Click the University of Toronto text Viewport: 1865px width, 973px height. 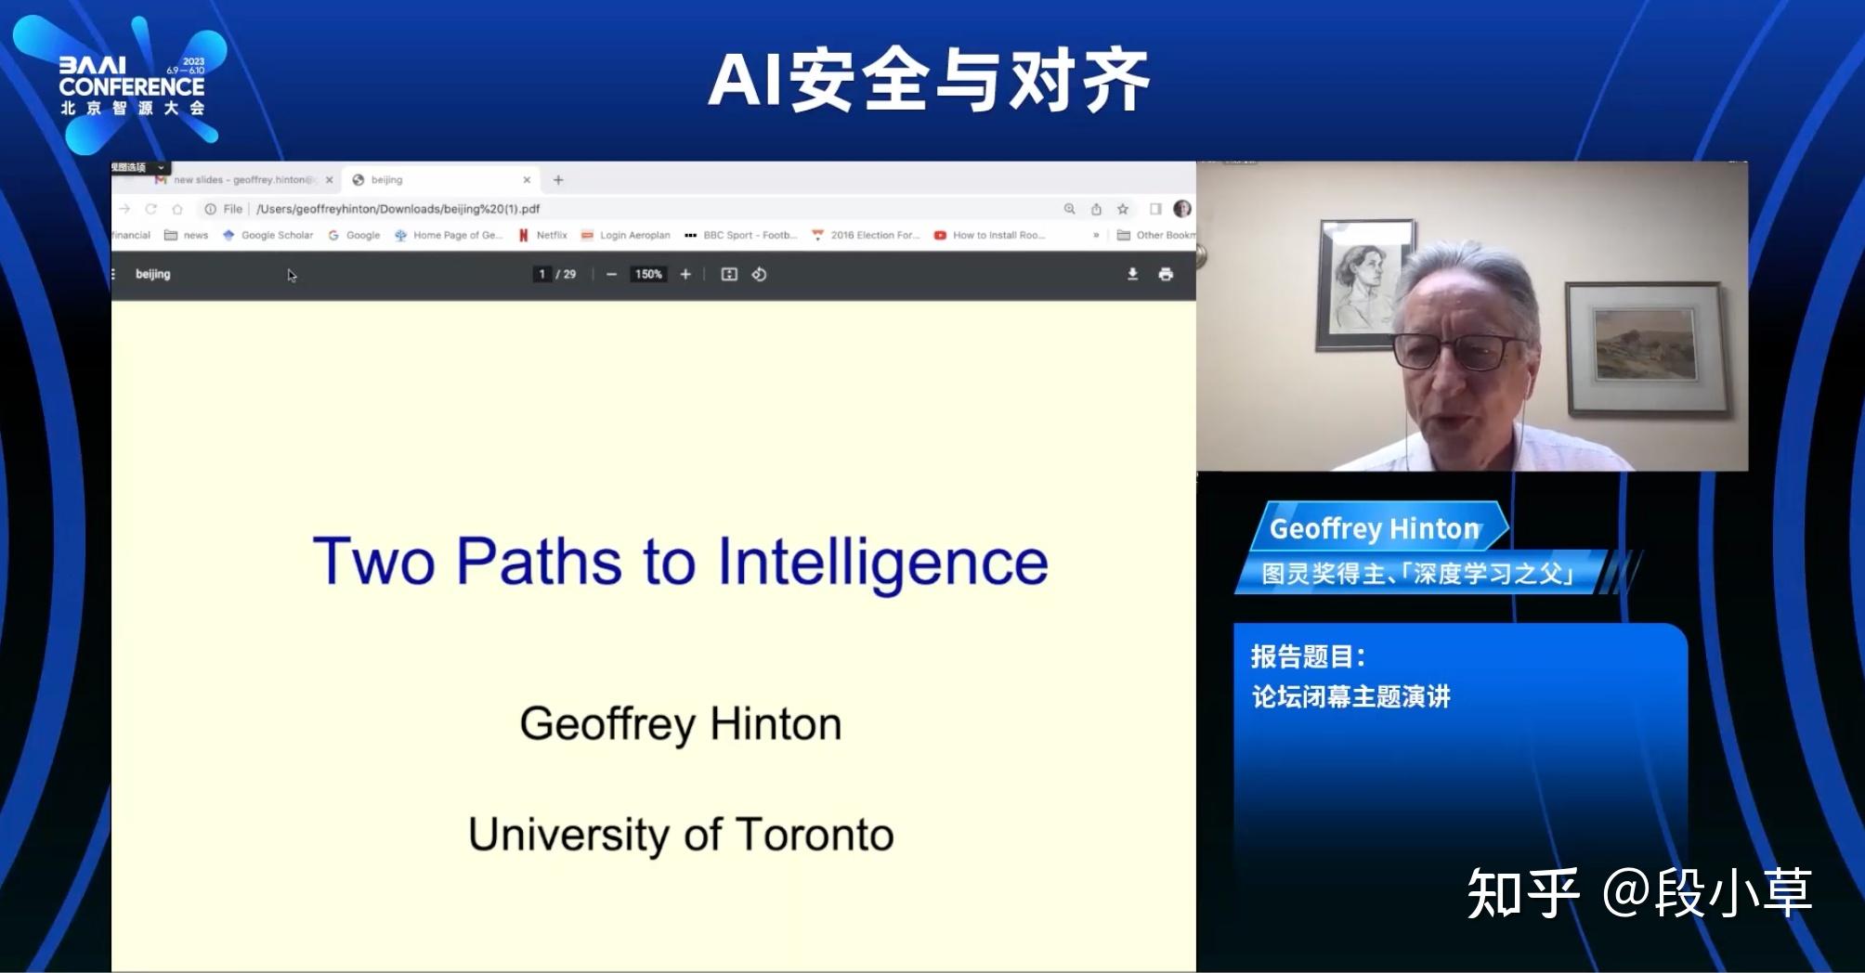click(x=681, y=835)
